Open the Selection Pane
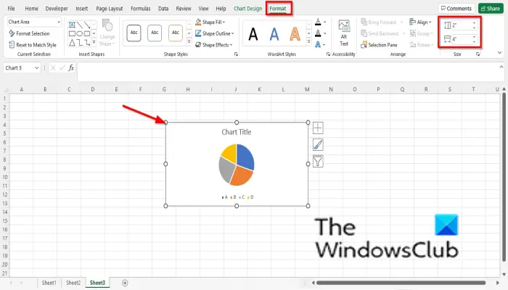508x290 pixels. point(379,45)
